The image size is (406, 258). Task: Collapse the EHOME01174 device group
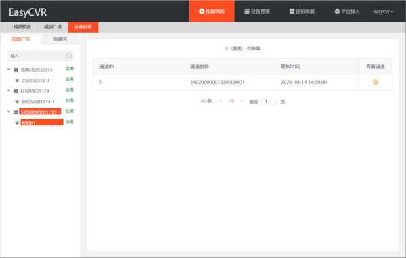click(x=9, y=91)
